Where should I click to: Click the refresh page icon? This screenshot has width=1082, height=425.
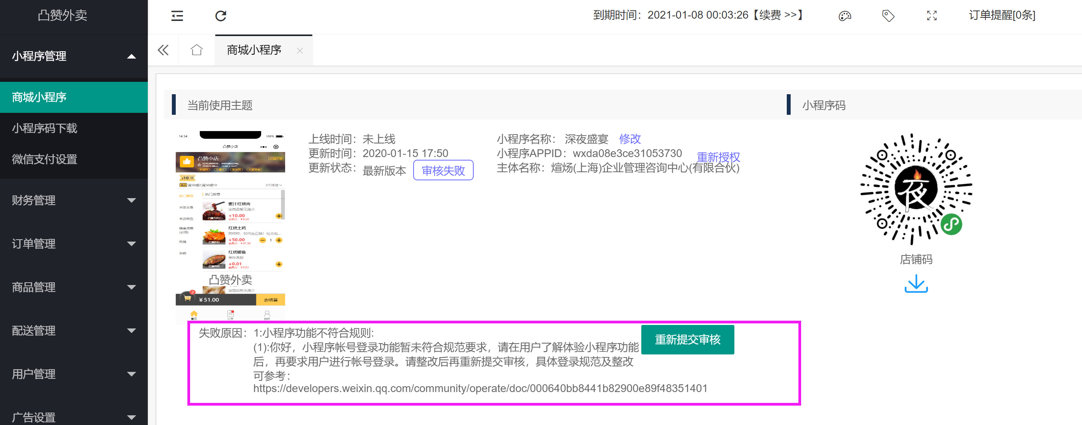click(x=220, y=16)
